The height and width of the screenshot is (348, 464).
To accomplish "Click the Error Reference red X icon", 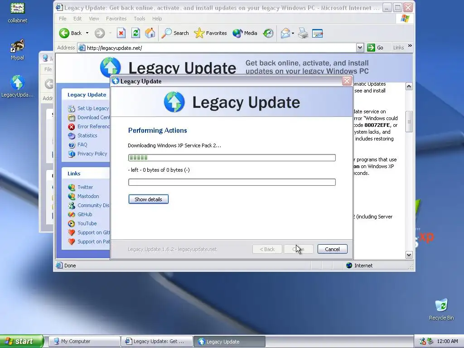I will coord(72,127).
